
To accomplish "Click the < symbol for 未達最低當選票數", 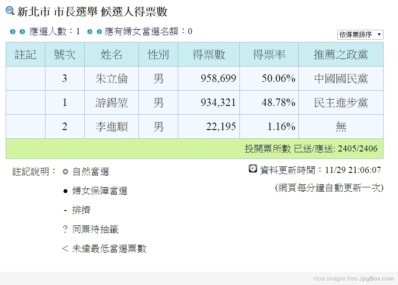I will pyautogui.click(x=65, y=249).
